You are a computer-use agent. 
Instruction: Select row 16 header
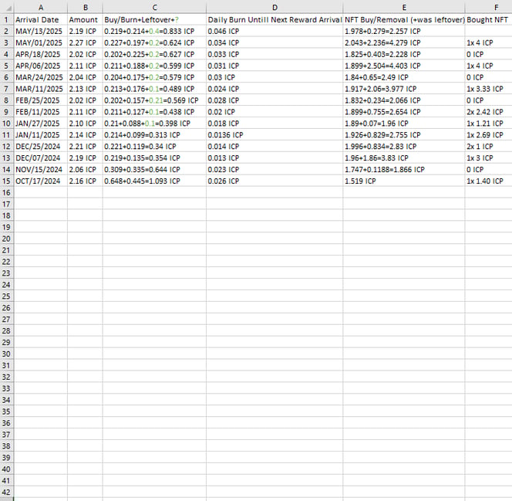click(x=7, y=192)
